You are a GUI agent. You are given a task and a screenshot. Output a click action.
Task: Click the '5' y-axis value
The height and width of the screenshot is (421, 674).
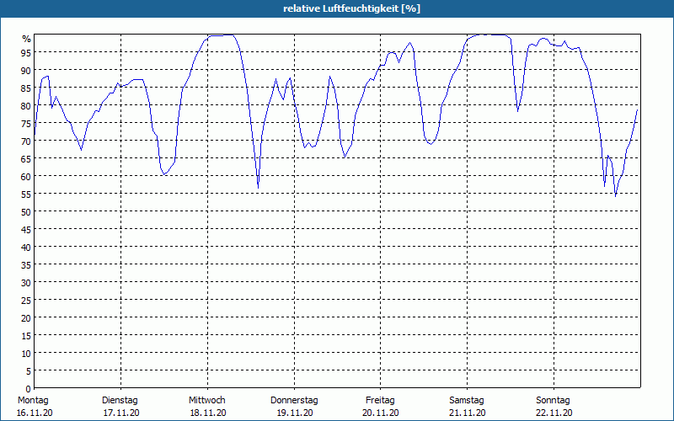click(x=29, y=371)
